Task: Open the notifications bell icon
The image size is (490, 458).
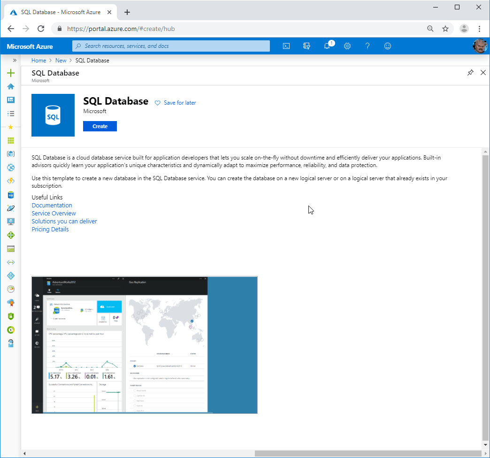Action: (327, 46)
